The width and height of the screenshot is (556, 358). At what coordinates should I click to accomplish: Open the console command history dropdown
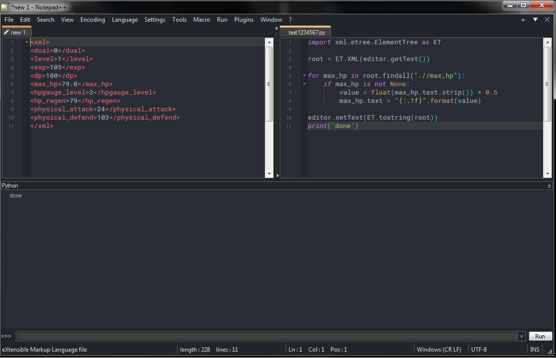521,336
